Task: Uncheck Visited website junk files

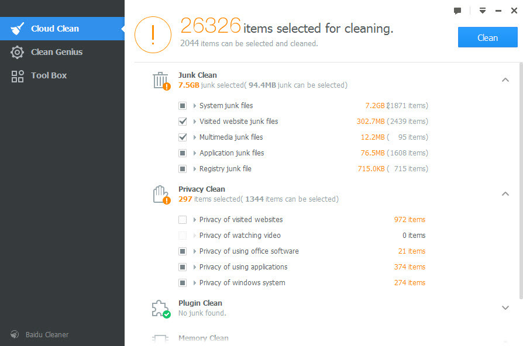Action: tap(183, 122)
